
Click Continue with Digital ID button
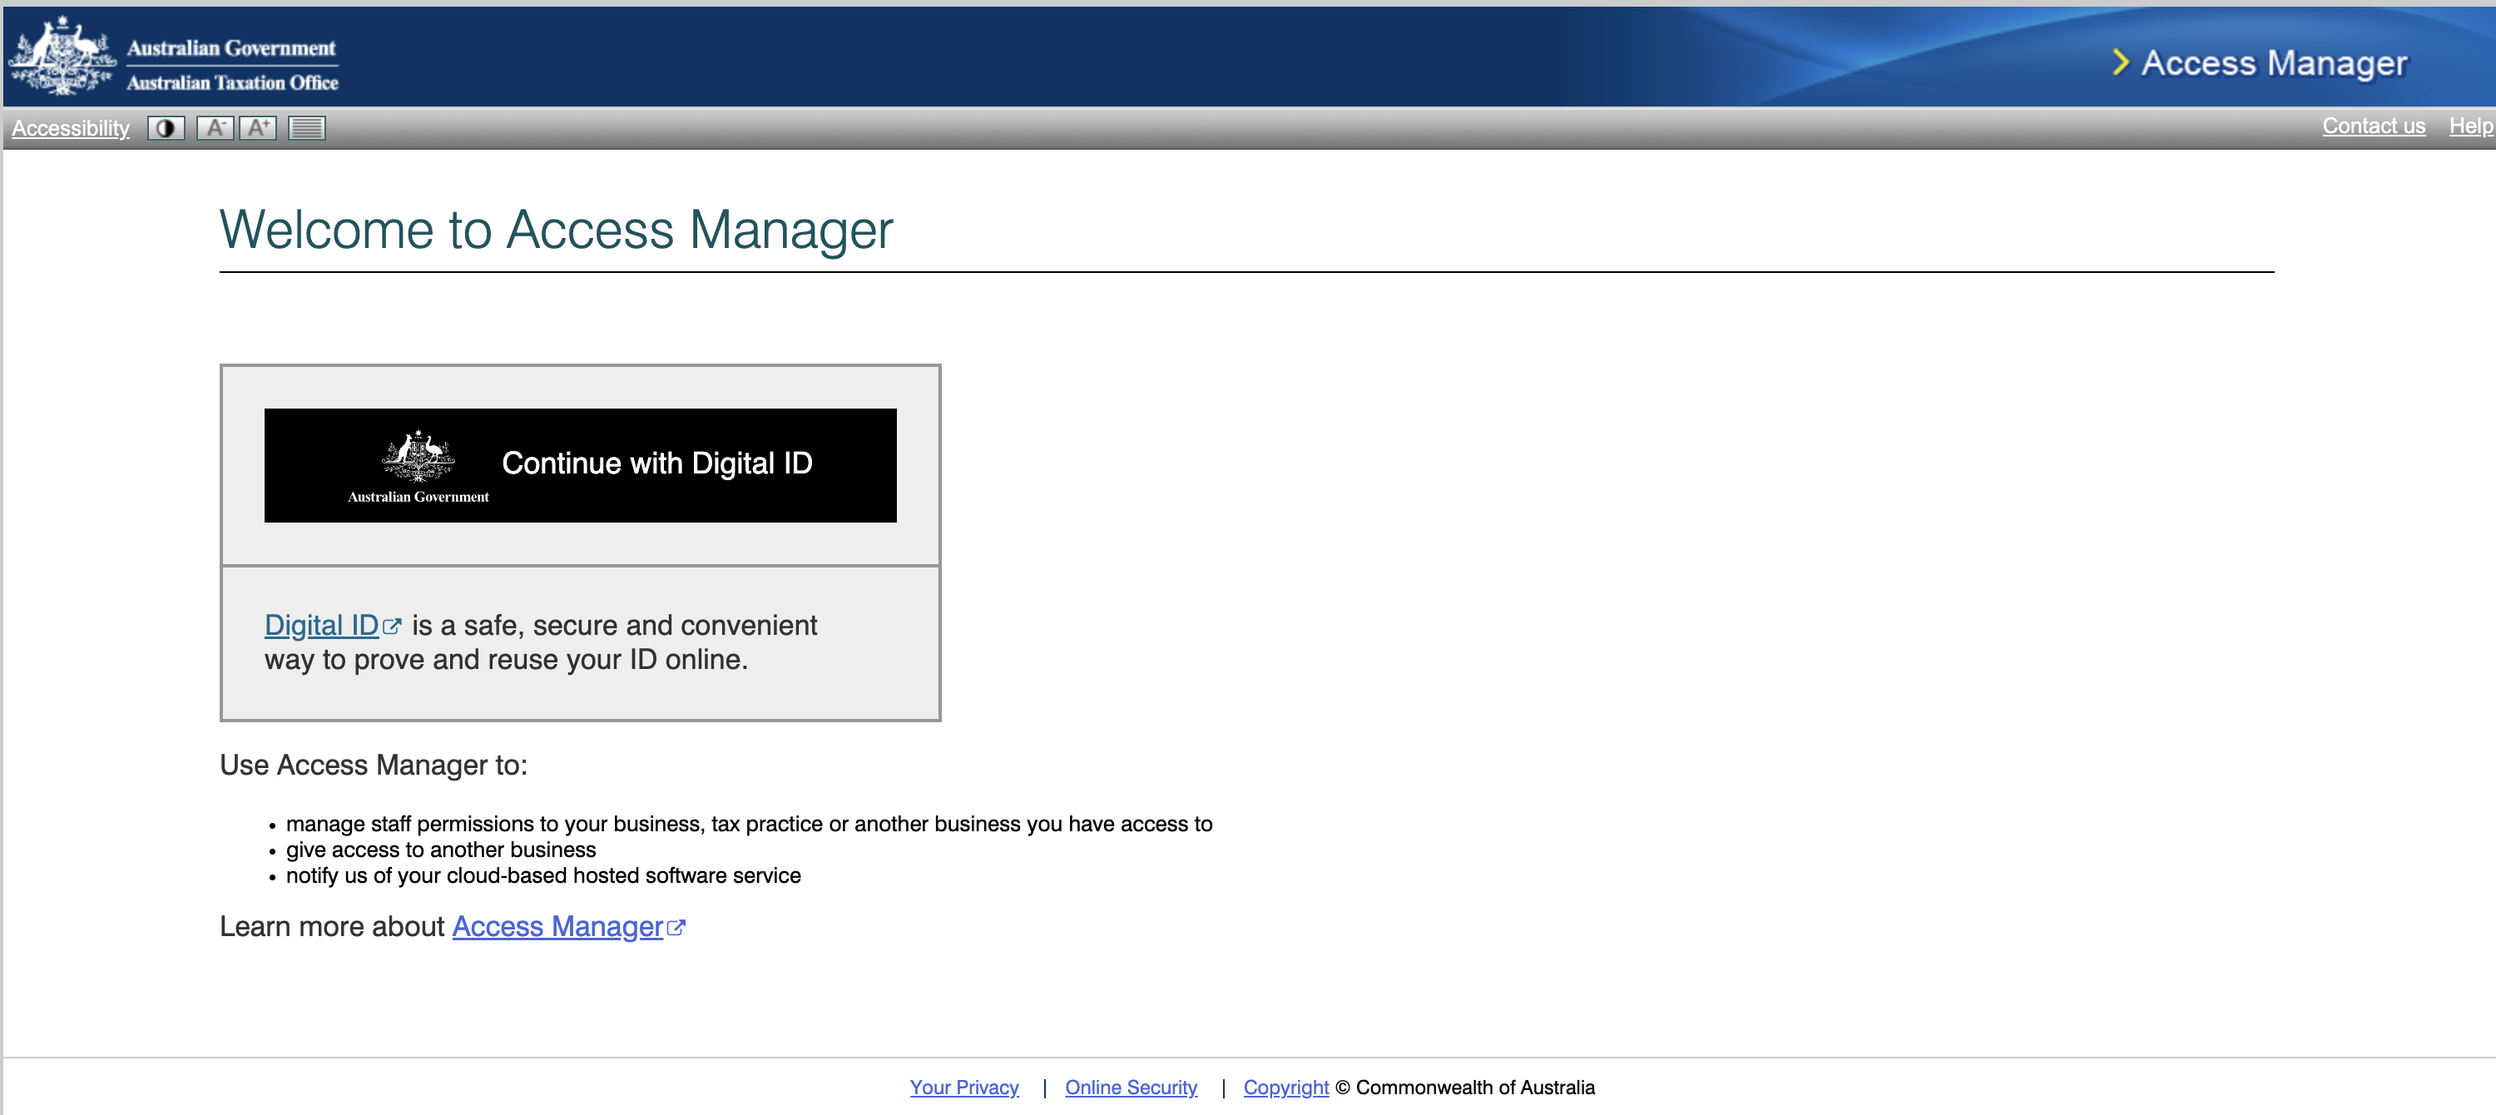[x=581, y=465]
